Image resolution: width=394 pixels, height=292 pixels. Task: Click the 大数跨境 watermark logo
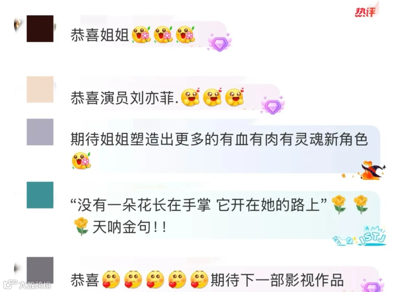[x=27, y=285]
